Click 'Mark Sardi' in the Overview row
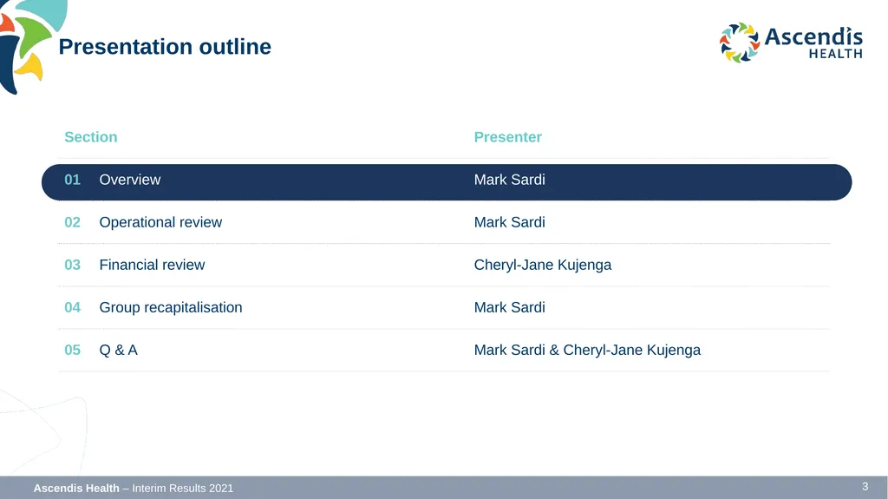Screen dimensions: 888x499 point(509,180)
